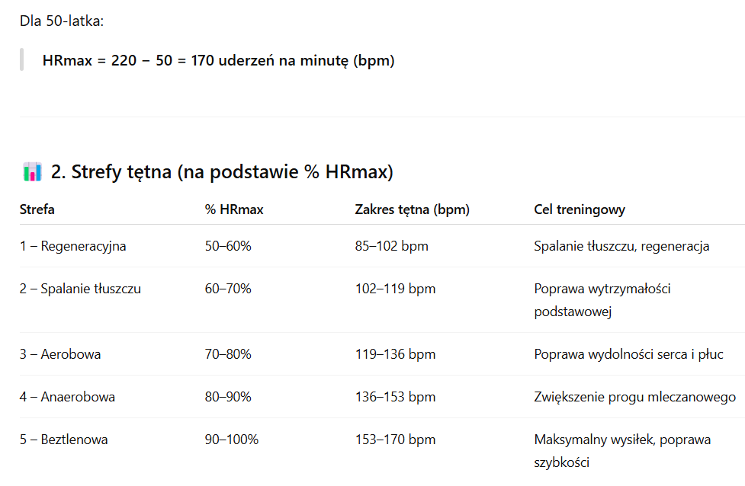Click the 153–170 bpm value
This screenshot has width=745, height=486.
[395, 440]
